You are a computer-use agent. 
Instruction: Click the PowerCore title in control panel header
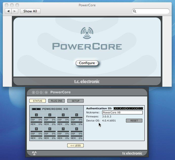click(x=60, y=92)
